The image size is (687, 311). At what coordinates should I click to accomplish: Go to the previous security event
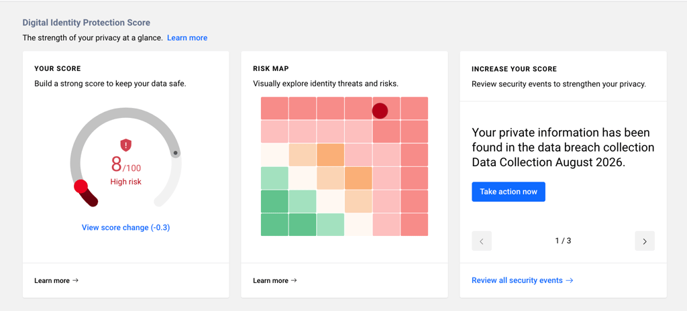pos(482,241)
